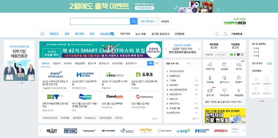This screenshot has height=138, width=278.
Task: Click the 기업회원 로그인 button
Action: [235, 46]
